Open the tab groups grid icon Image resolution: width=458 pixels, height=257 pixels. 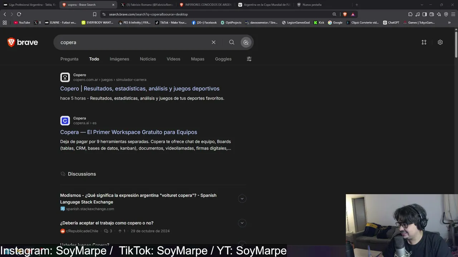[5, 22]
